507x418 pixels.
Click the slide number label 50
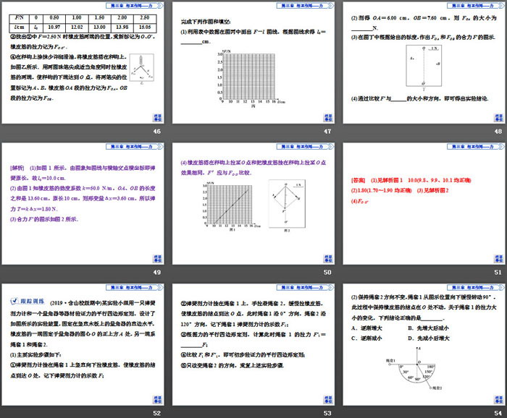pyautogui.click(x=327, y=272)
